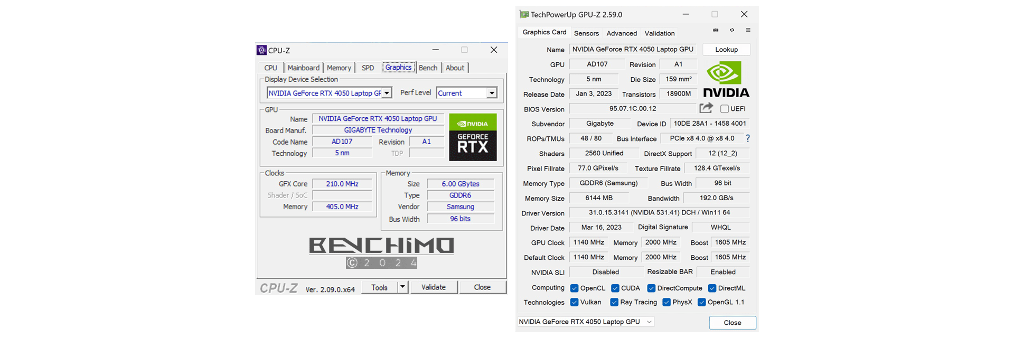Toggle the OpenGL 1.1 checkbox

click(x=702, y=302)
